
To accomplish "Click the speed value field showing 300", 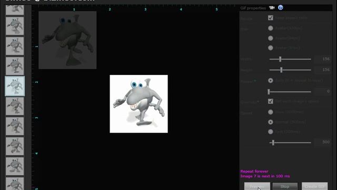I will click(322, 142).
